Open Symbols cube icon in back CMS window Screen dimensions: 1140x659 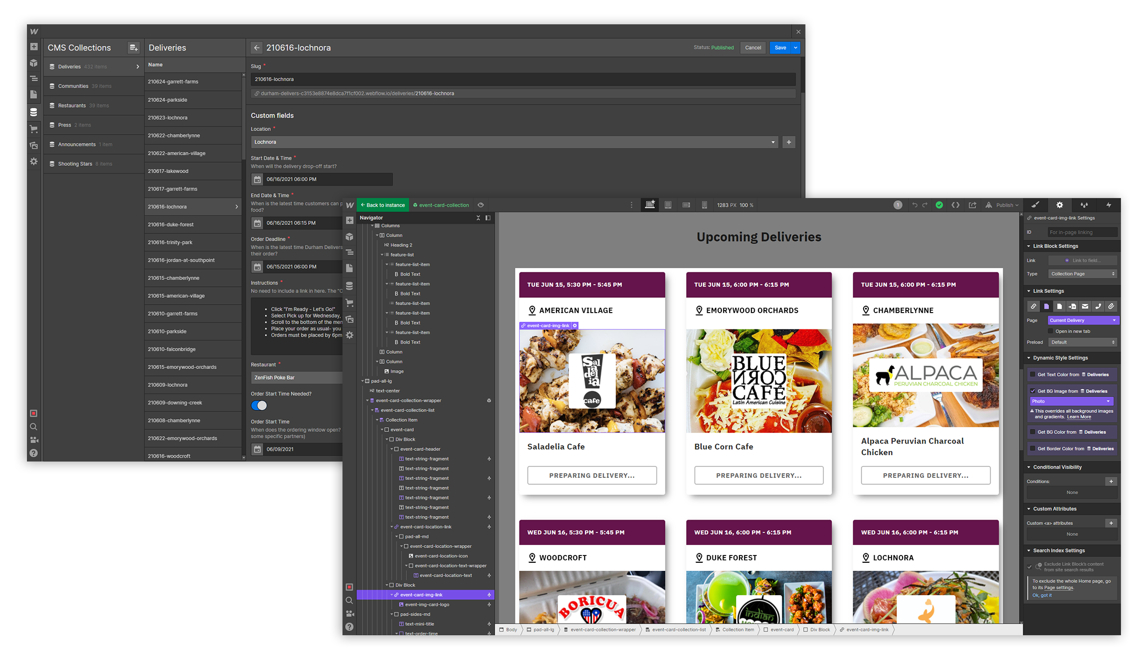(x=34, y=63)
